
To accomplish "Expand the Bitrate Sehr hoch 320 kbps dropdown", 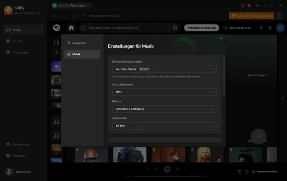I will click(164, 109).
